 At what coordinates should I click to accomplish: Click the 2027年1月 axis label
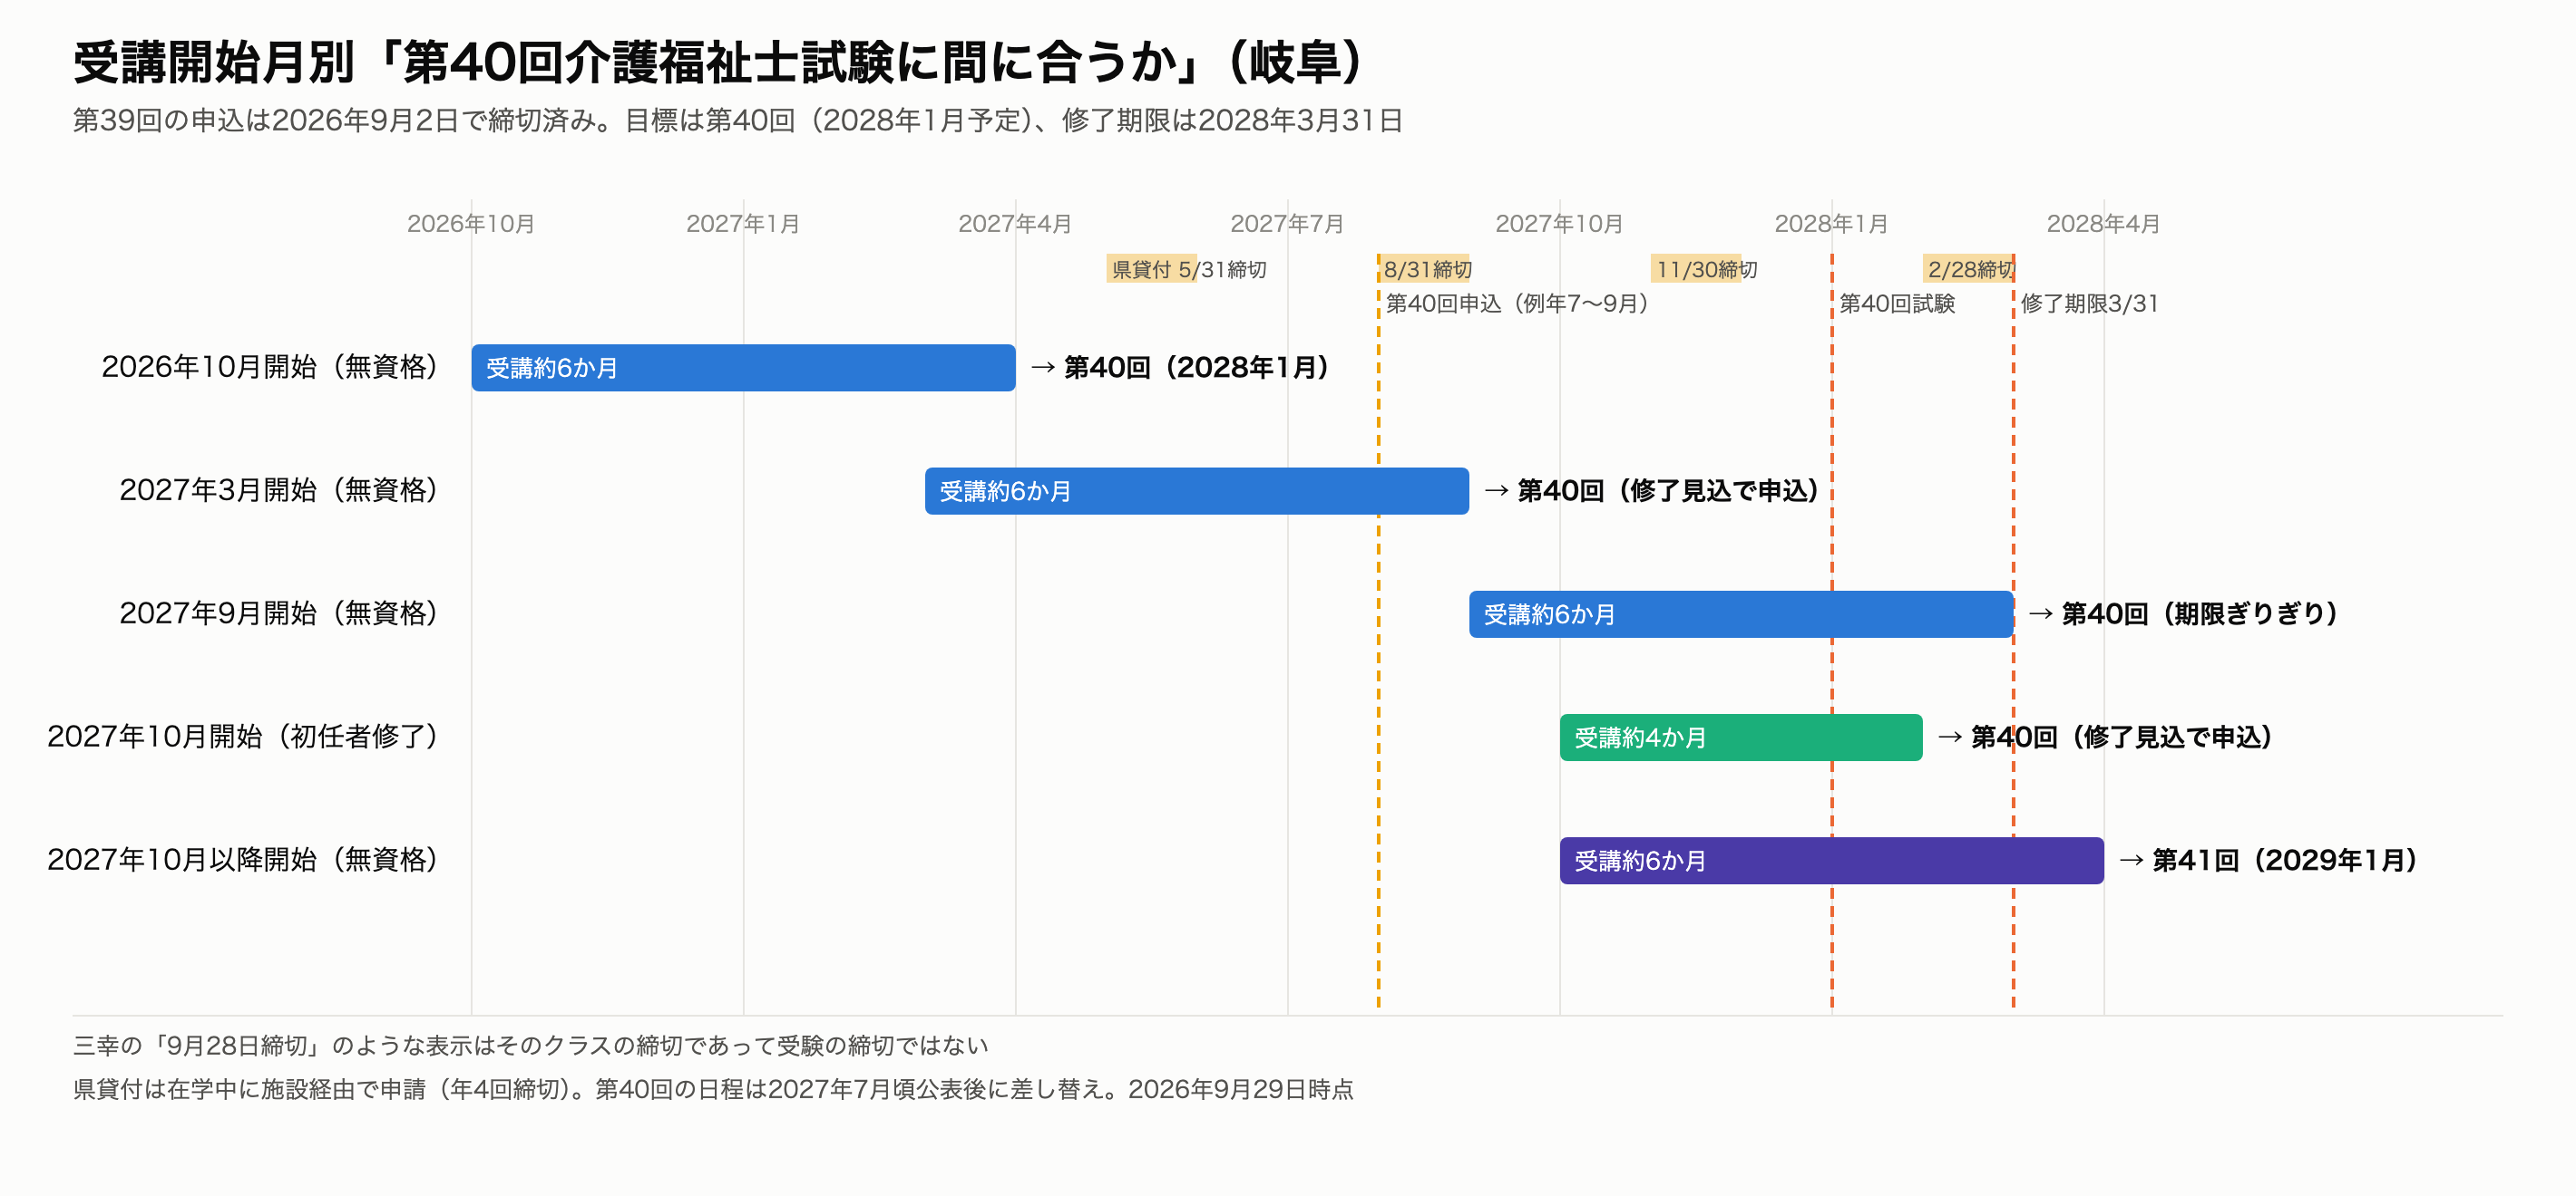click(x=743, y=223)
